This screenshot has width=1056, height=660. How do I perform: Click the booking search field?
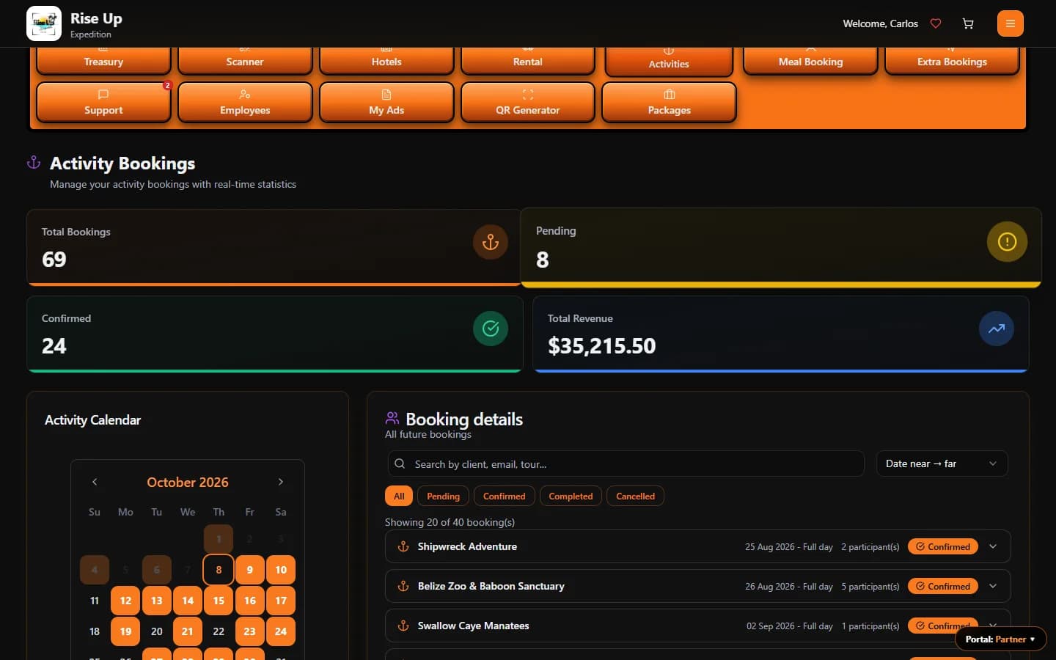[x=626, y=463]
